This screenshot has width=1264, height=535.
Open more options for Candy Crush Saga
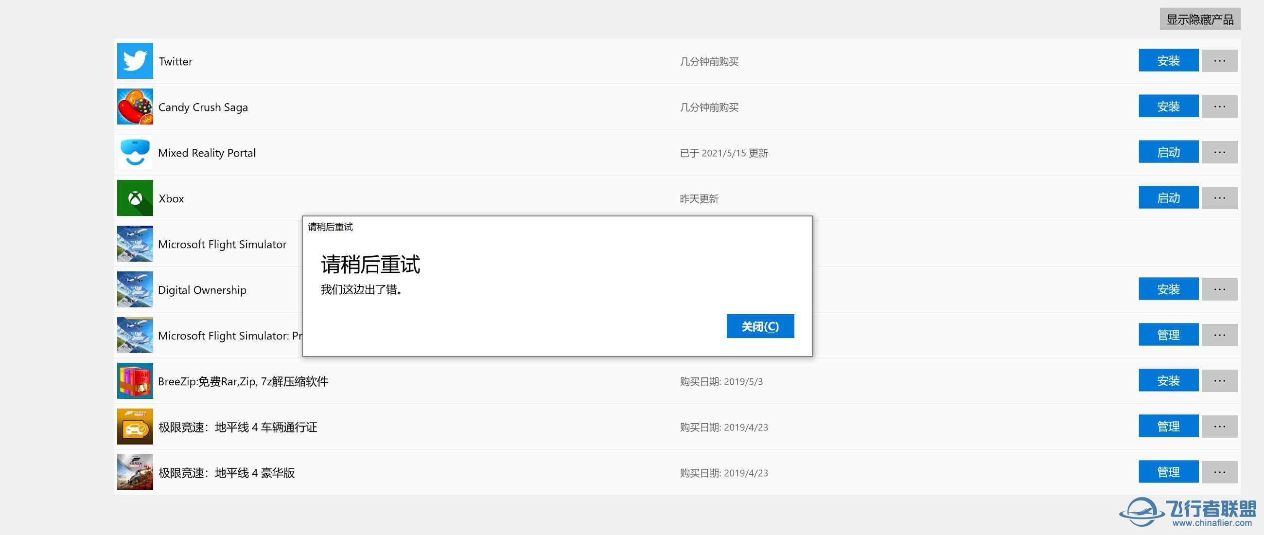point(1219,107)
